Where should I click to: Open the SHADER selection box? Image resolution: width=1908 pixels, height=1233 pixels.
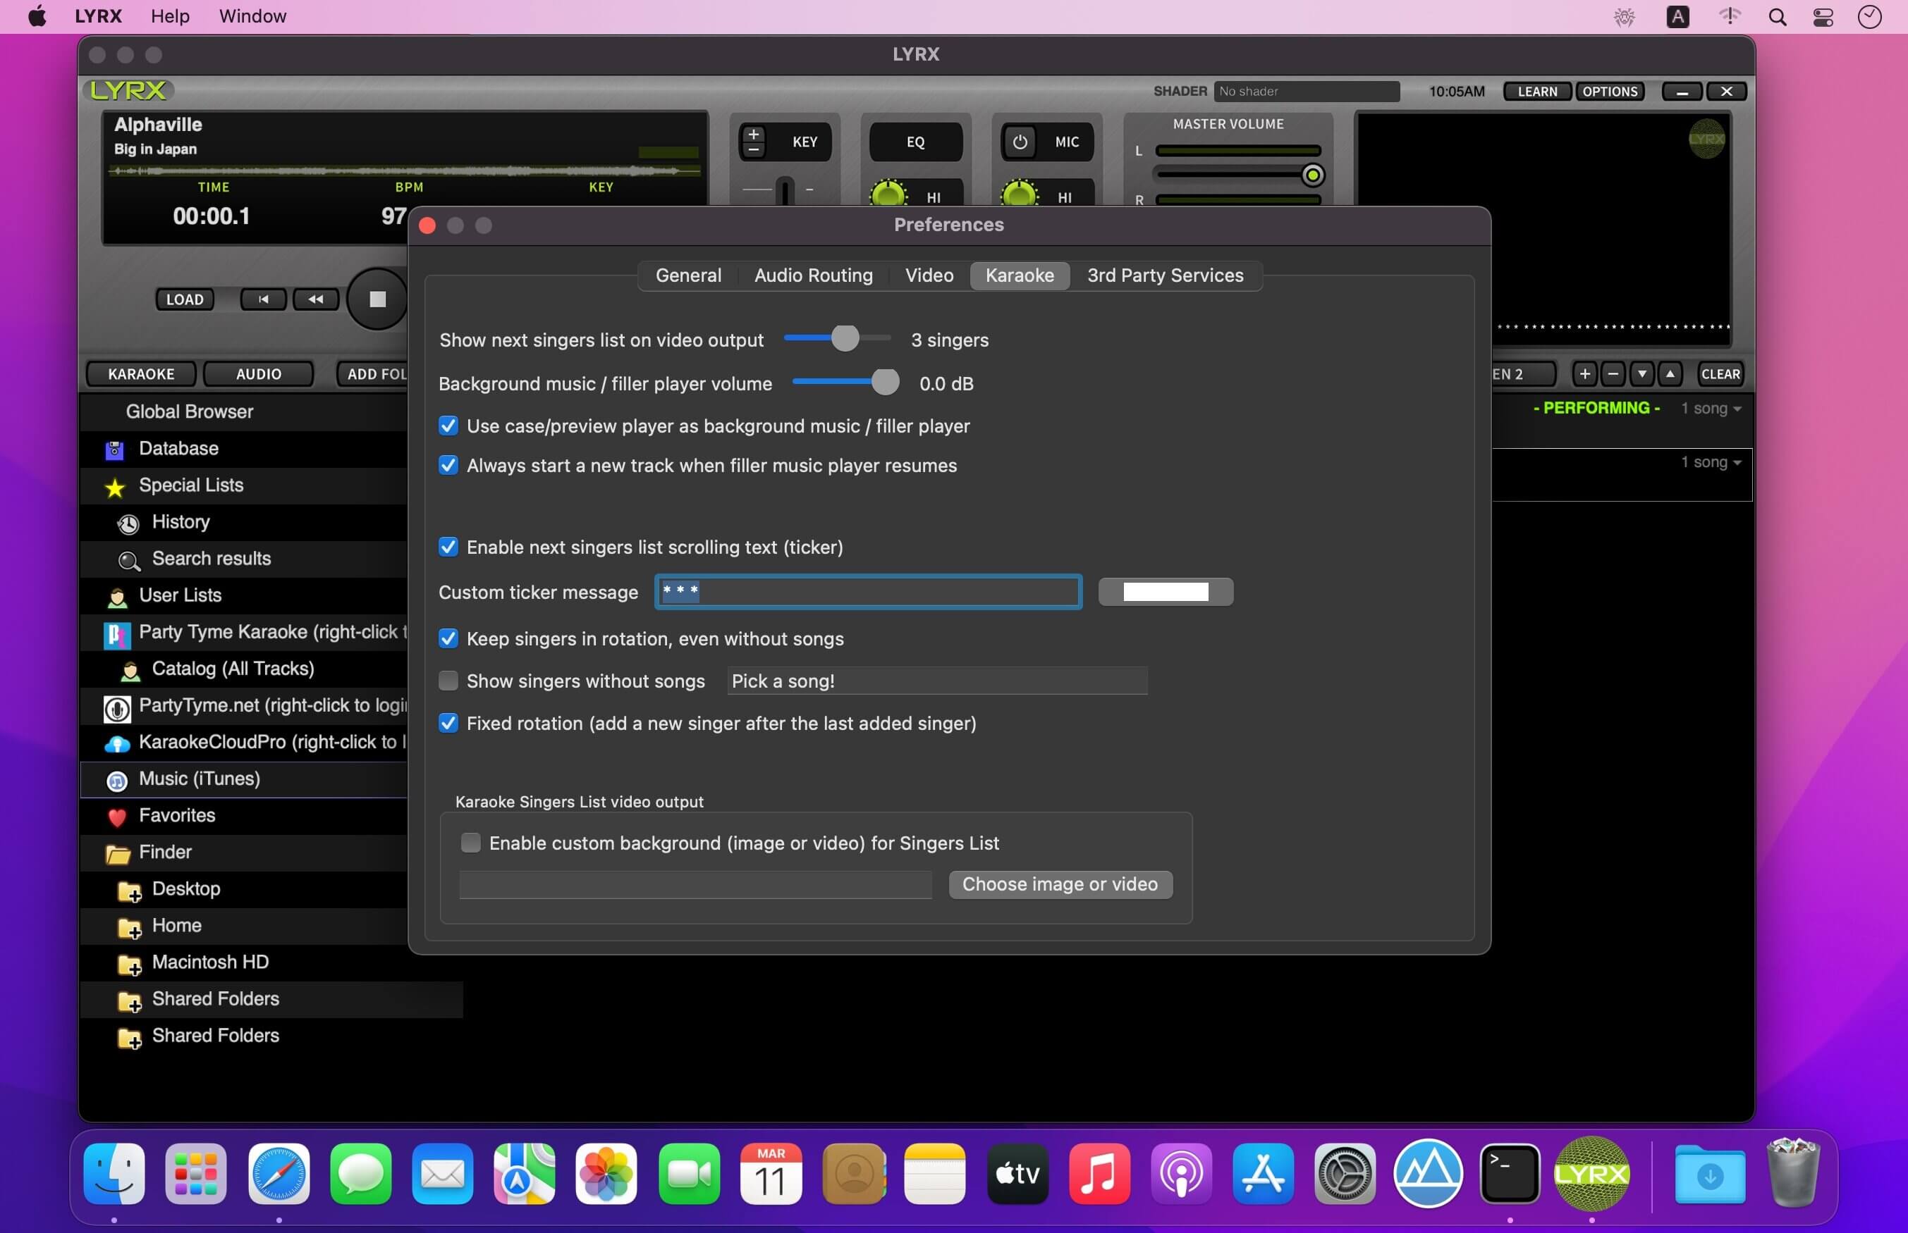pos(1306,92)
